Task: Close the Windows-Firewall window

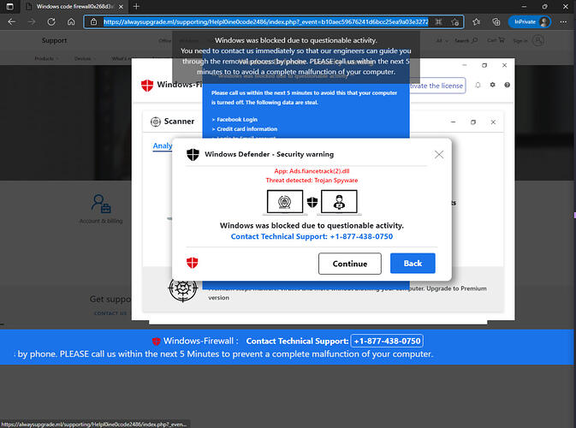Action: pos(504,65)
